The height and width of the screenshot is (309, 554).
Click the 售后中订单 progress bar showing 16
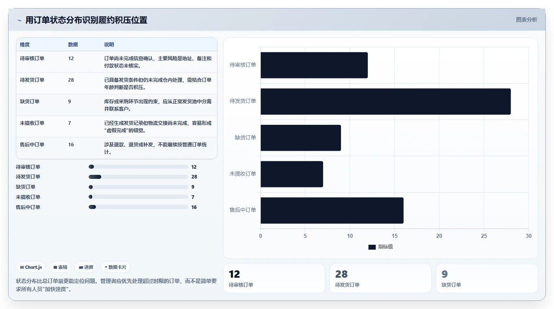(138, 207)
